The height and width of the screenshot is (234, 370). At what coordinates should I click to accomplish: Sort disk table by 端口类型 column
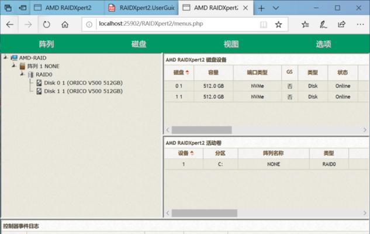257,73
